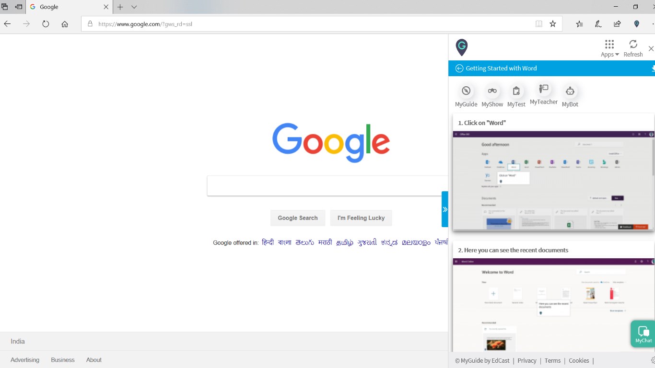
Task: Select the MyGuide mode icon
Action: (466, 96)
